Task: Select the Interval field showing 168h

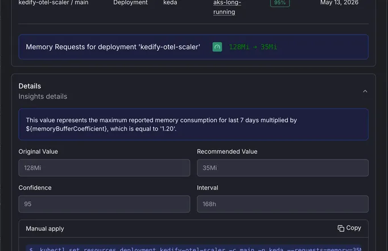Action: click(283, 204)
